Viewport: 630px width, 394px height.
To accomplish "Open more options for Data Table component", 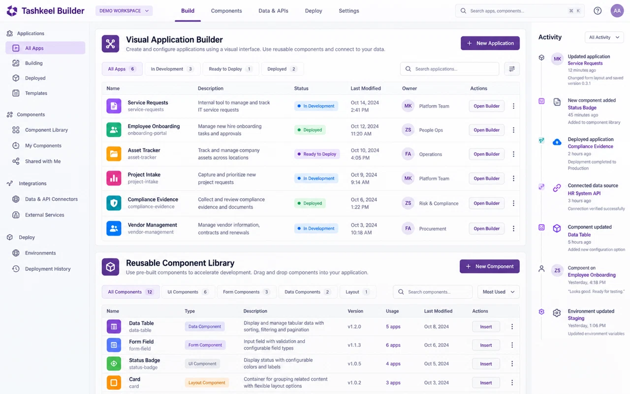I will pos(512,327).
